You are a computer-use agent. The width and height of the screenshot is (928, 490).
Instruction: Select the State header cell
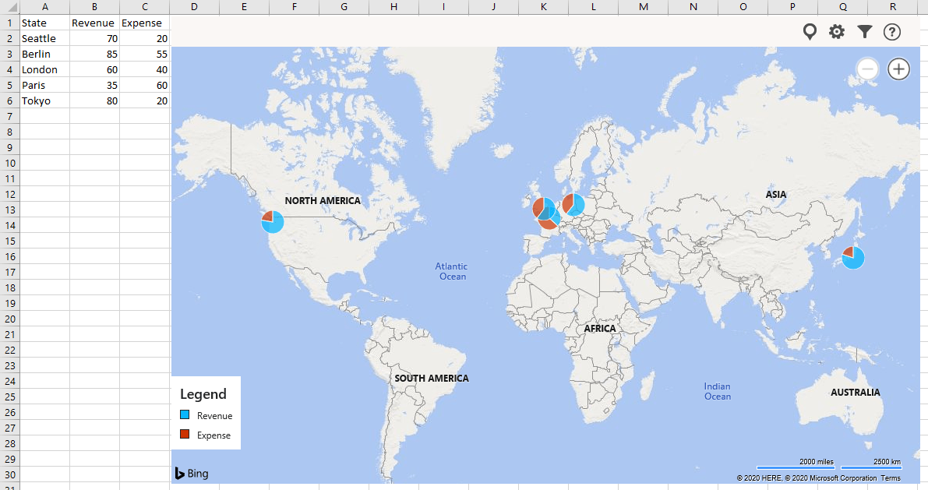44,23
